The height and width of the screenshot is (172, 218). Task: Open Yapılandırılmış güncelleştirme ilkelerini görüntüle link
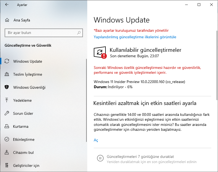pyautogui.click(x=135, y=37)
